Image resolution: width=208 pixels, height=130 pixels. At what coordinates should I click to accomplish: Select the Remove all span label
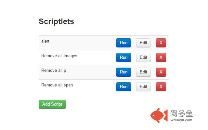(57, 85)
